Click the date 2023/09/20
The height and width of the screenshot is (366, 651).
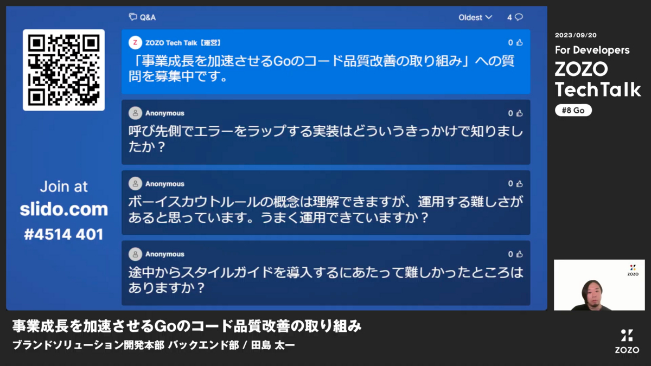[576, 35]
